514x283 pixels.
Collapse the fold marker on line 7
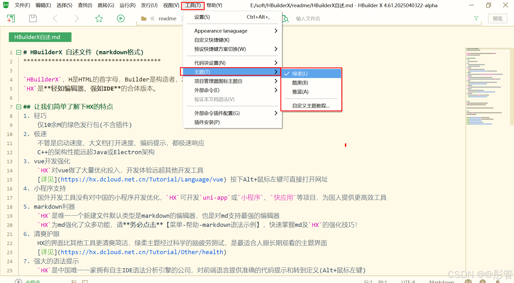point(19,107)
